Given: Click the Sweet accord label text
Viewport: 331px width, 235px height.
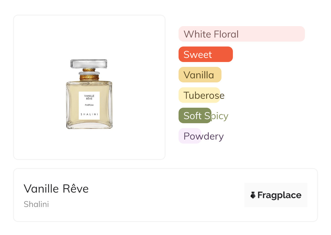Looking at the screenshot, I should 198,54.
